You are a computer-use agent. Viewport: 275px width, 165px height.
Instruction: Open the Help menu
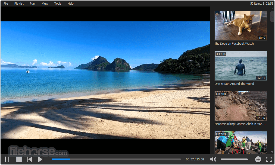(x=70, y=4)
